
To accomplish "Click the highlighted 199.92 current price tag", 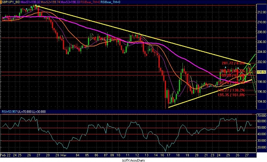I will click(x=261, y=72).
